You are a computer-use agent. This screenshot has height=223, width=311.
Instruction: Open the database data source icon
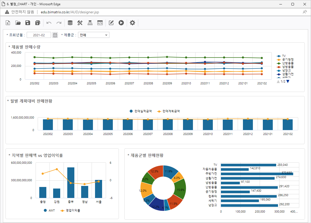tap(70, 23)
